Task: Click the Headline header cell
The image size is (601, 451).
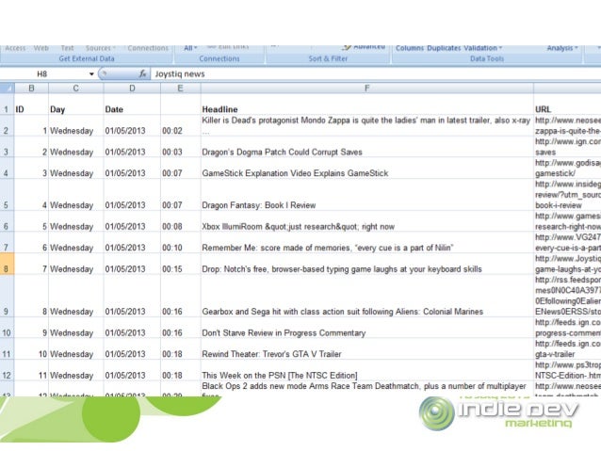Action: 366,105
